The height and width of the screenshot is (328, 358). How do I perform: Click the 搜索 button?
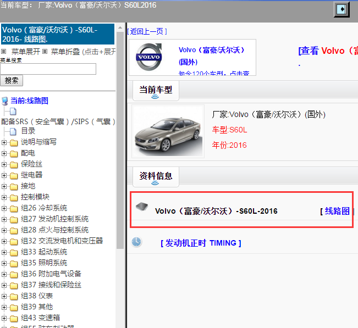pyautogui.click(x=12, y=81)
